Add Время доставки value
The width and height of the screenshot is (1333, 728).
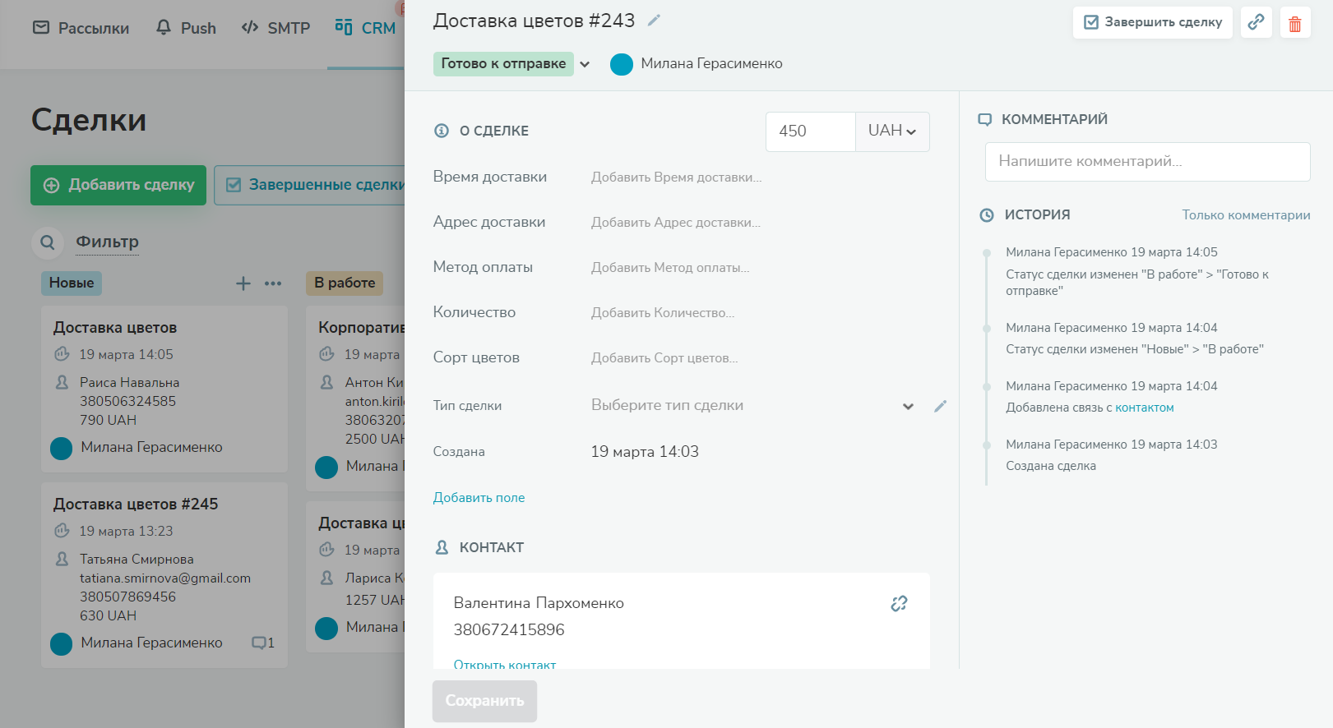pyautogui.click(x=676, y=177)
